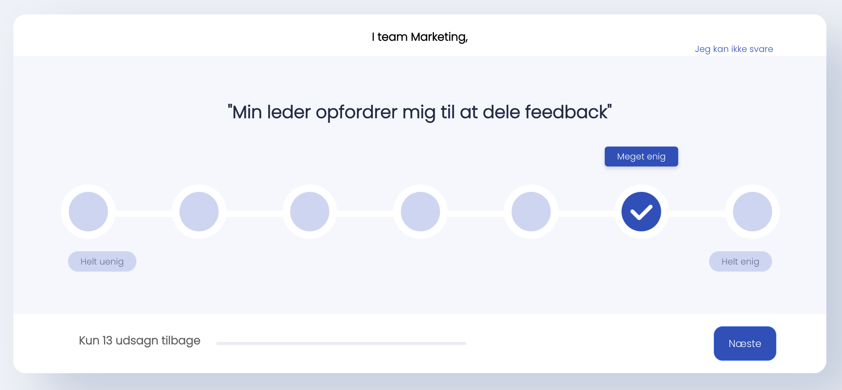Viewport: 842px width, 390px height.
Task: Click the "Min leder opfordrer mig" statement text
Action: point(420,112)
